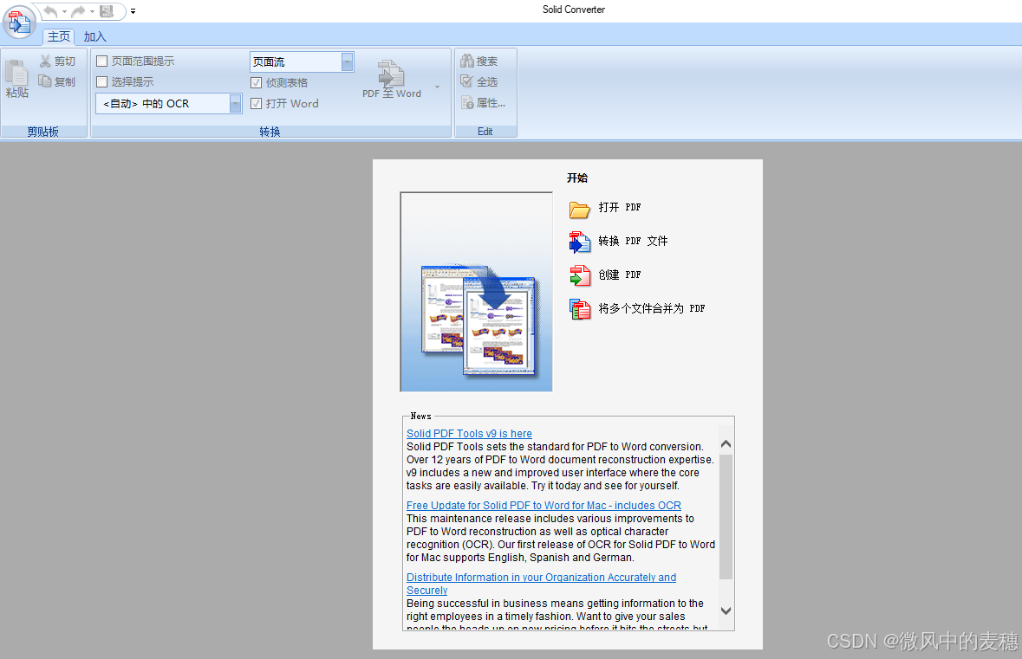Click the PDF to Word preview thumbnail
Image resolution: width=1022 pixels, height=659 pixels.
[477, 292]
